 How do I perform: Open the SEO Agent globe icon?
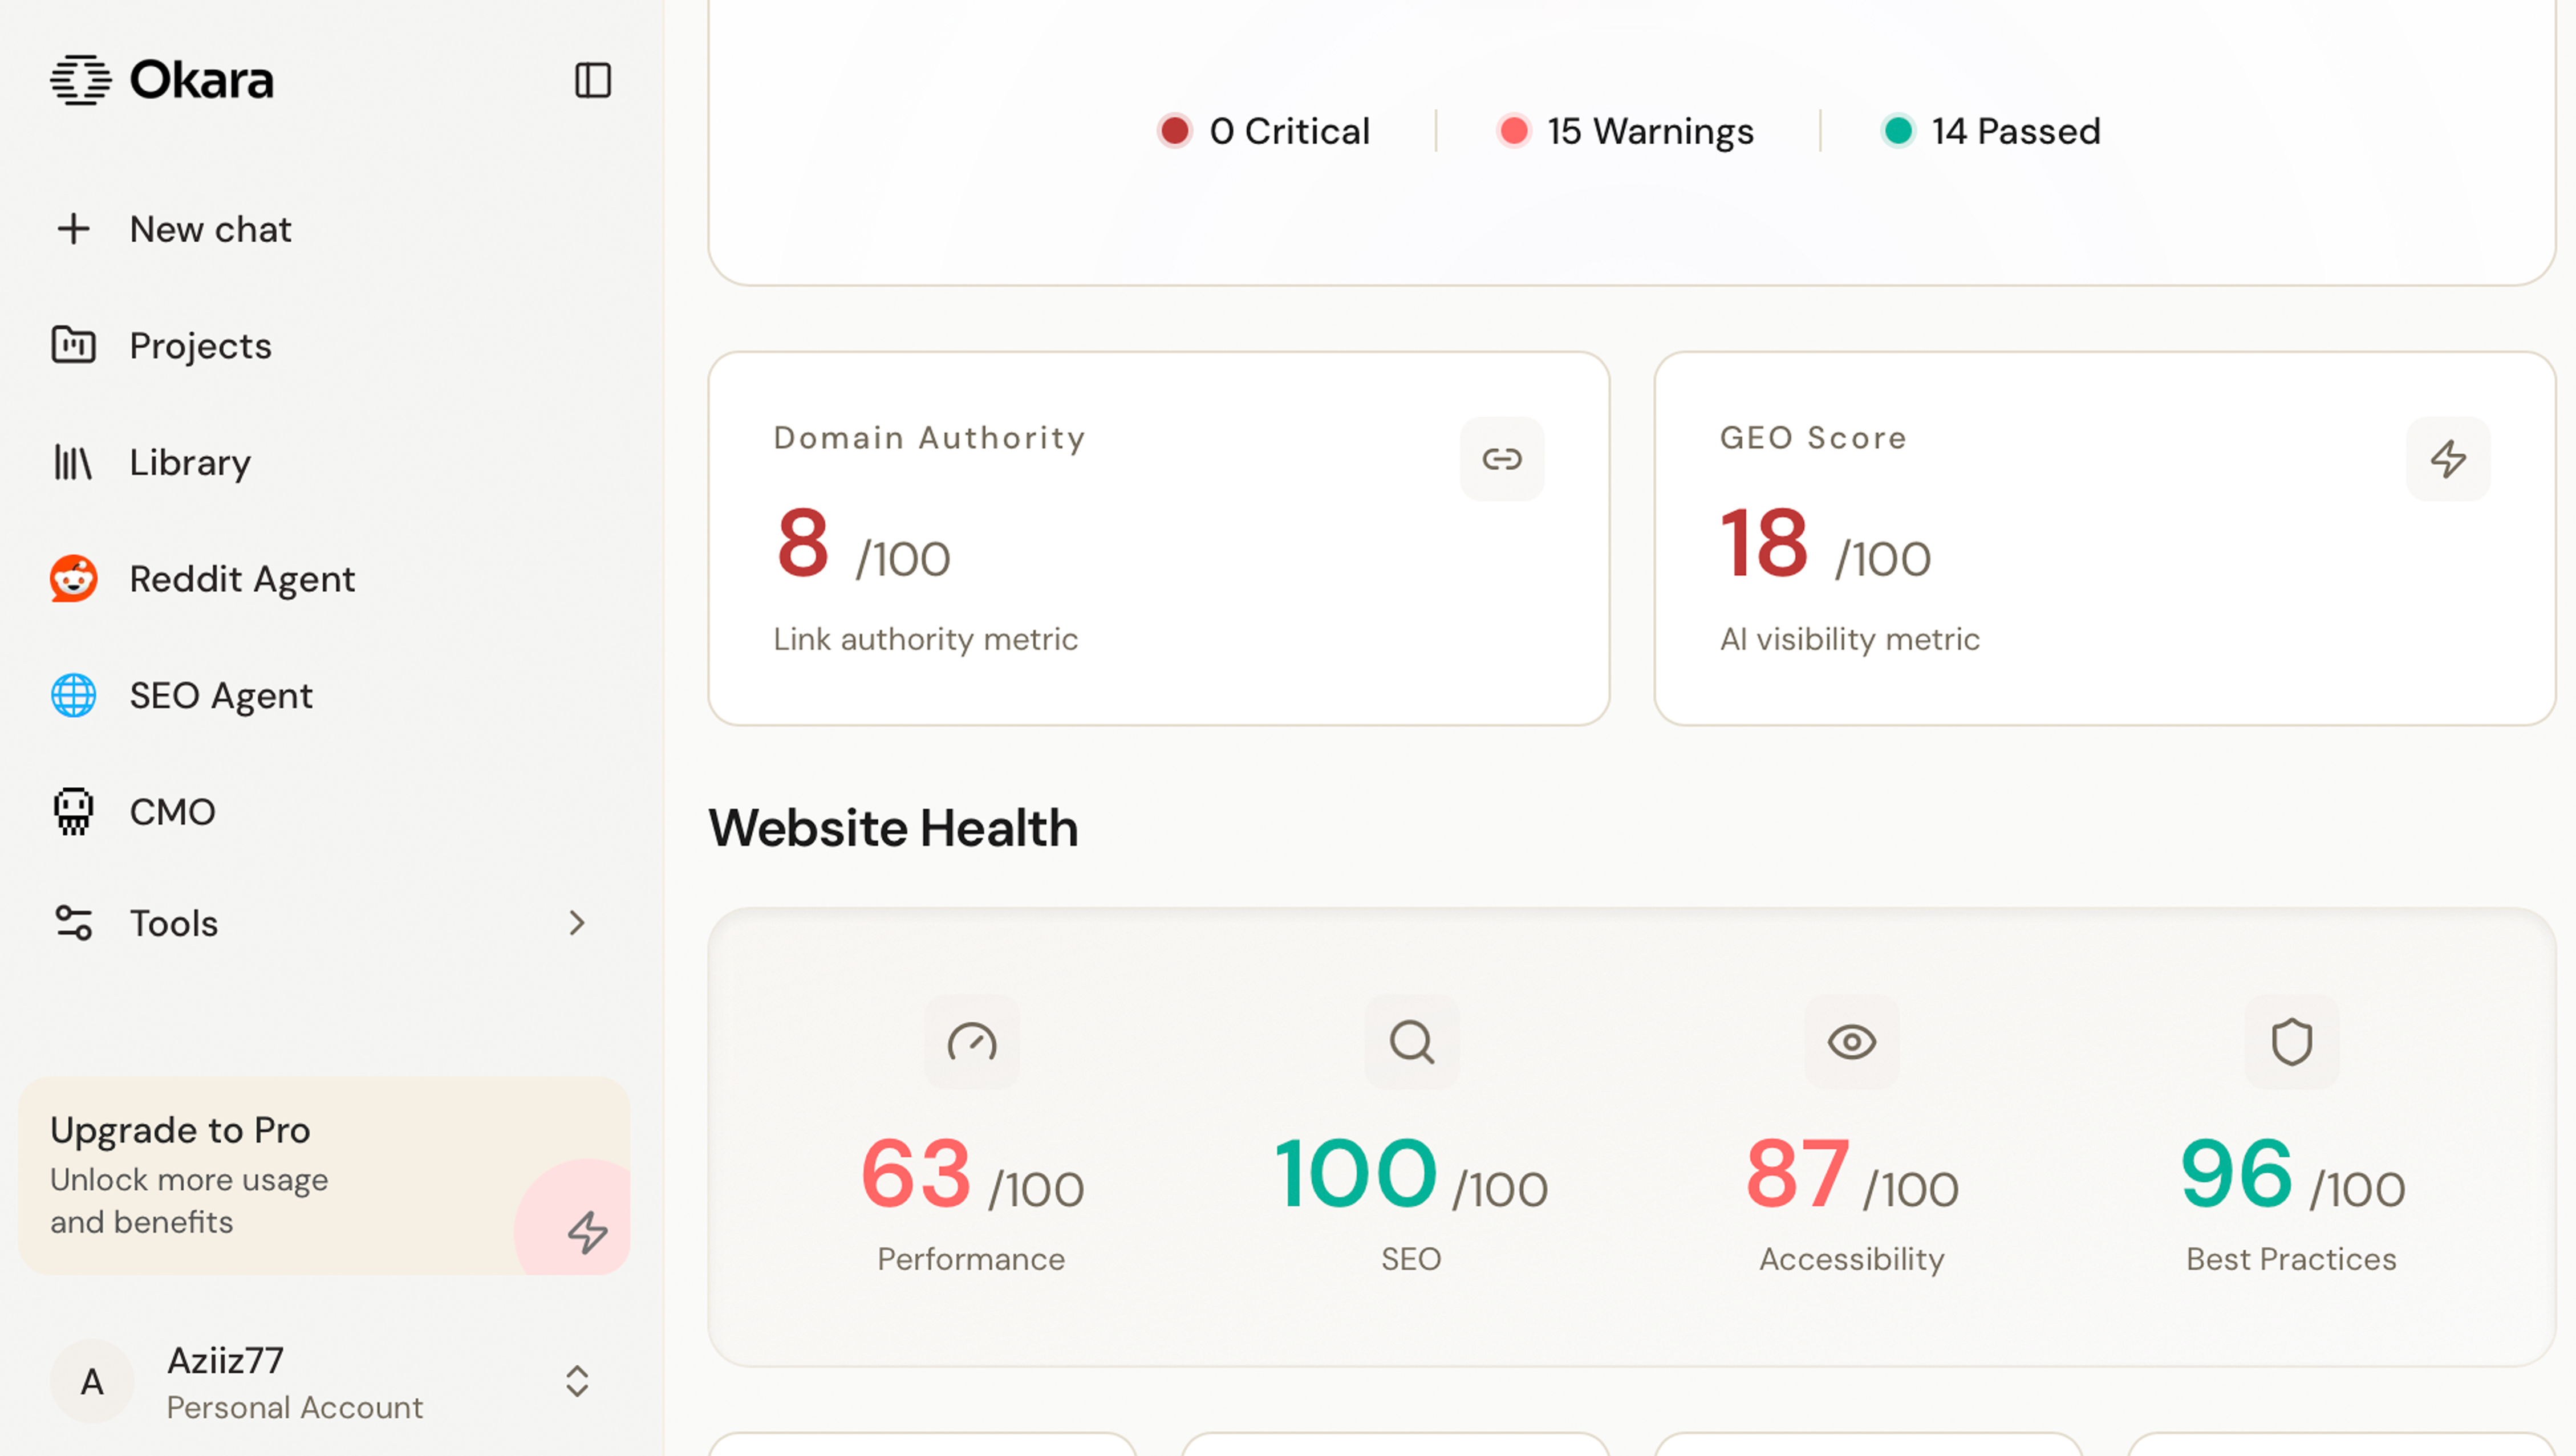pyautogui.click(x=74, y=695)
